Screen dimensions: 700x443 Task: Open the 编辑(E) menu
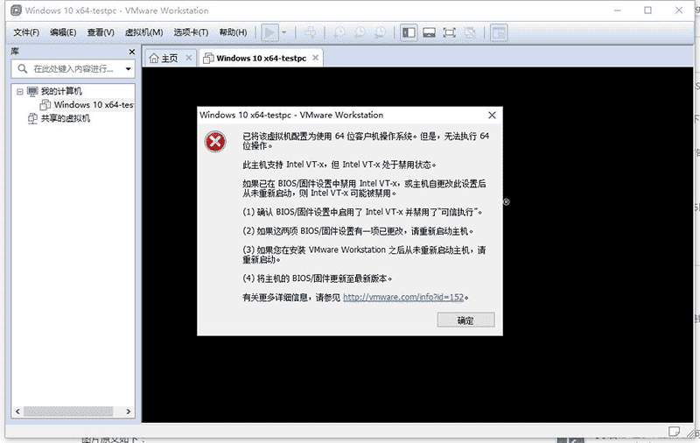point(63,32)
